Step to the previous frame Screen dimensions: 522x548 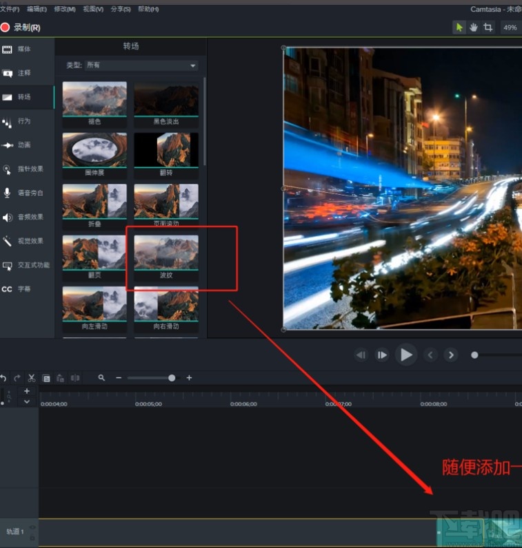point(361,355)
